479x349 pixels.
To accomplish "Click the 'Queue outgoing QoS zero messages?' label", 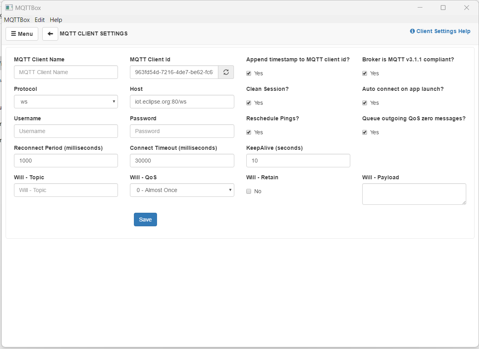I will pos(414,118).
